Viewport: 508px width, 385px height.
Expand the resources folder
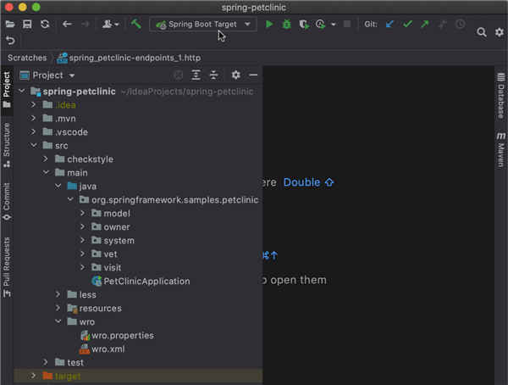click(x=58, y=308)
